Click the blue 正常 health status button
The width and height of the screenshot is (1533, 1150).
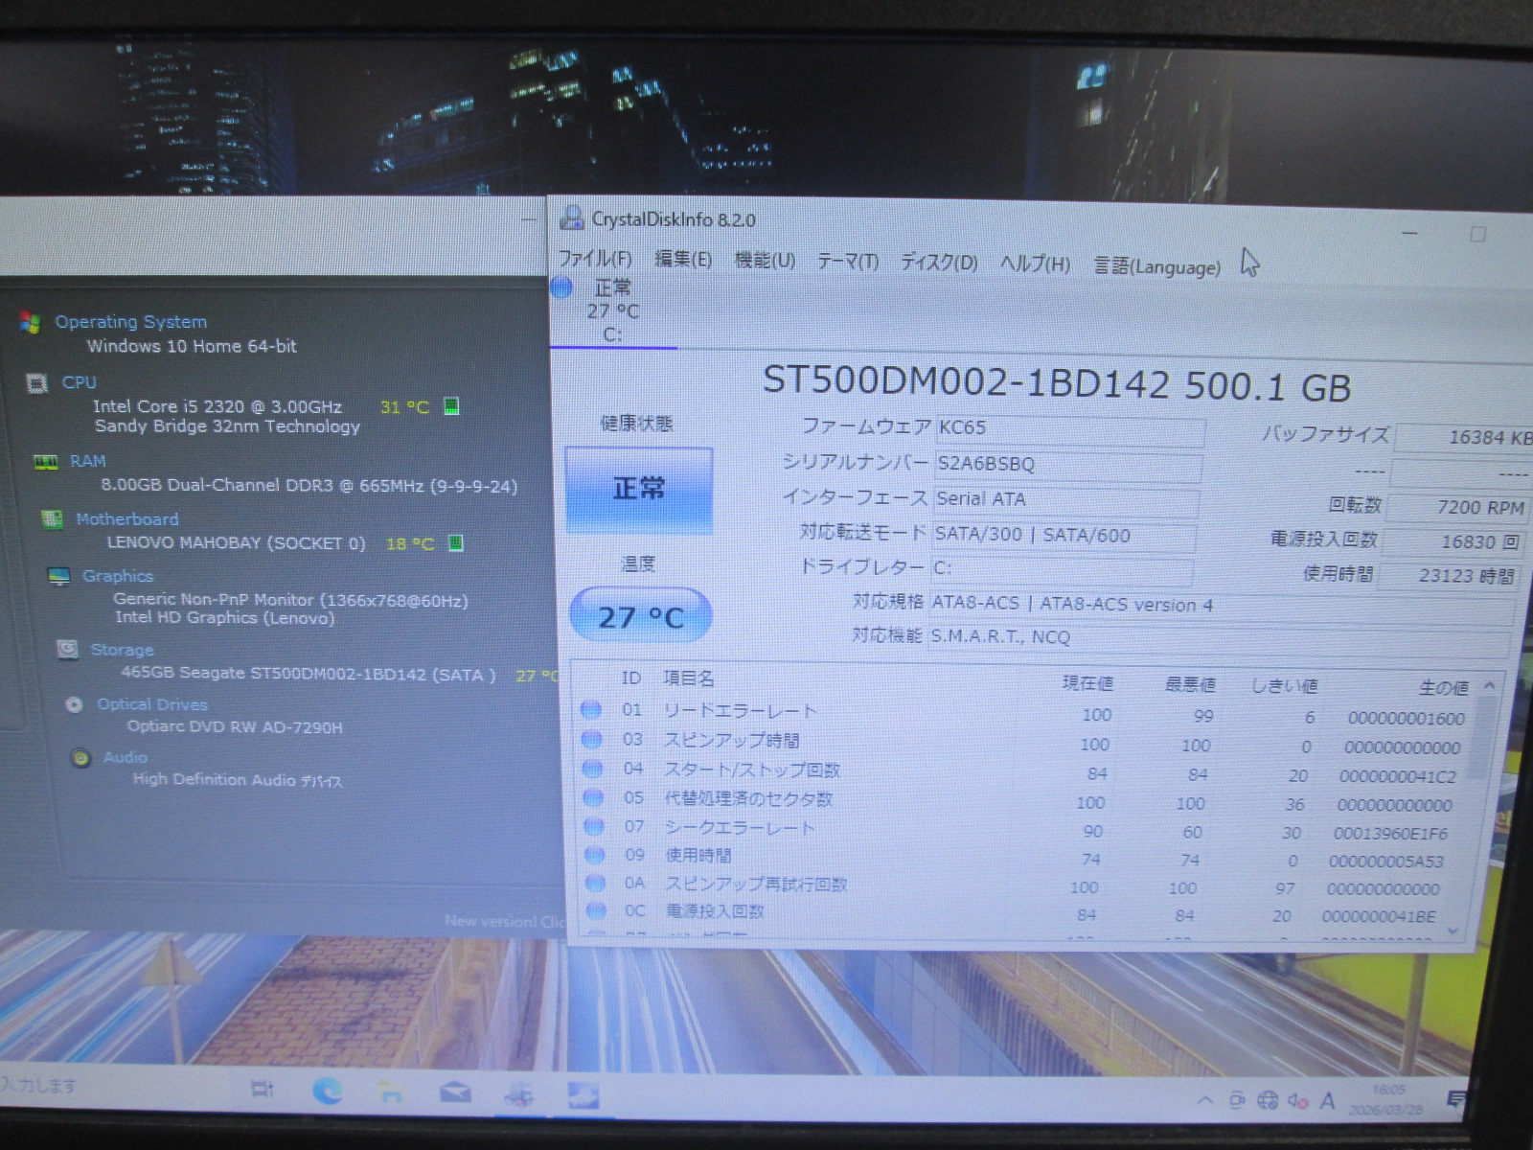click(639, 490)
